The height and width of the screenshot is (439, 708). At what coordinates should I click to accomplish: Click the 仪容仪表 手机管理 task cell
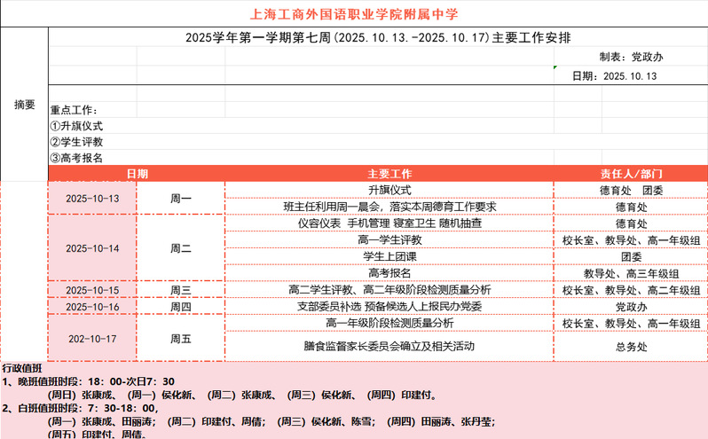coord(389,223)
